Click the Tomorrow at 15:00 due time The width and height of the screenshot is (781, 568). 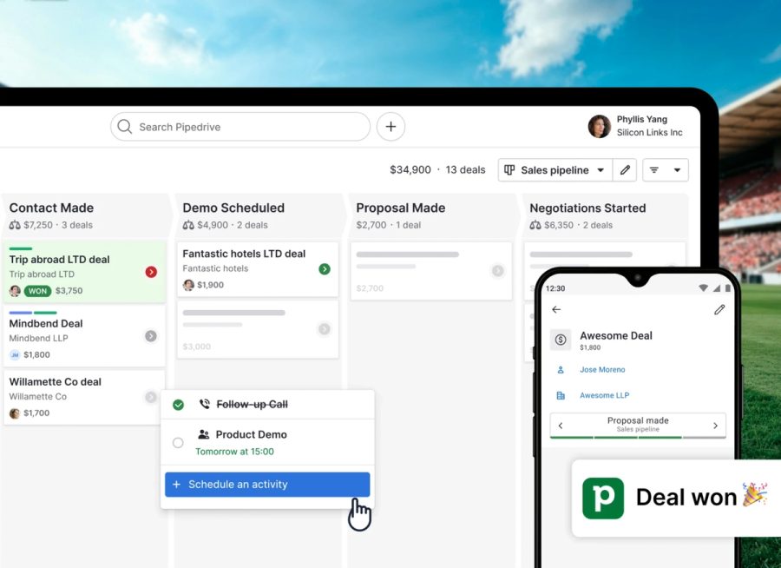tap(234, 452)
